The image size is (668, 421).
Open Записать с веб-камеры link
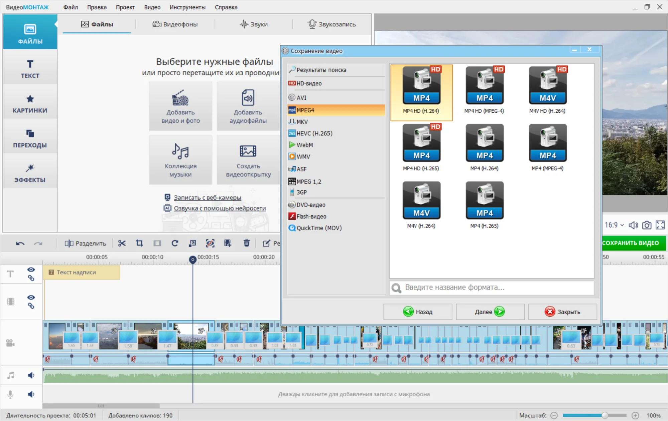[x=207, y=197]
